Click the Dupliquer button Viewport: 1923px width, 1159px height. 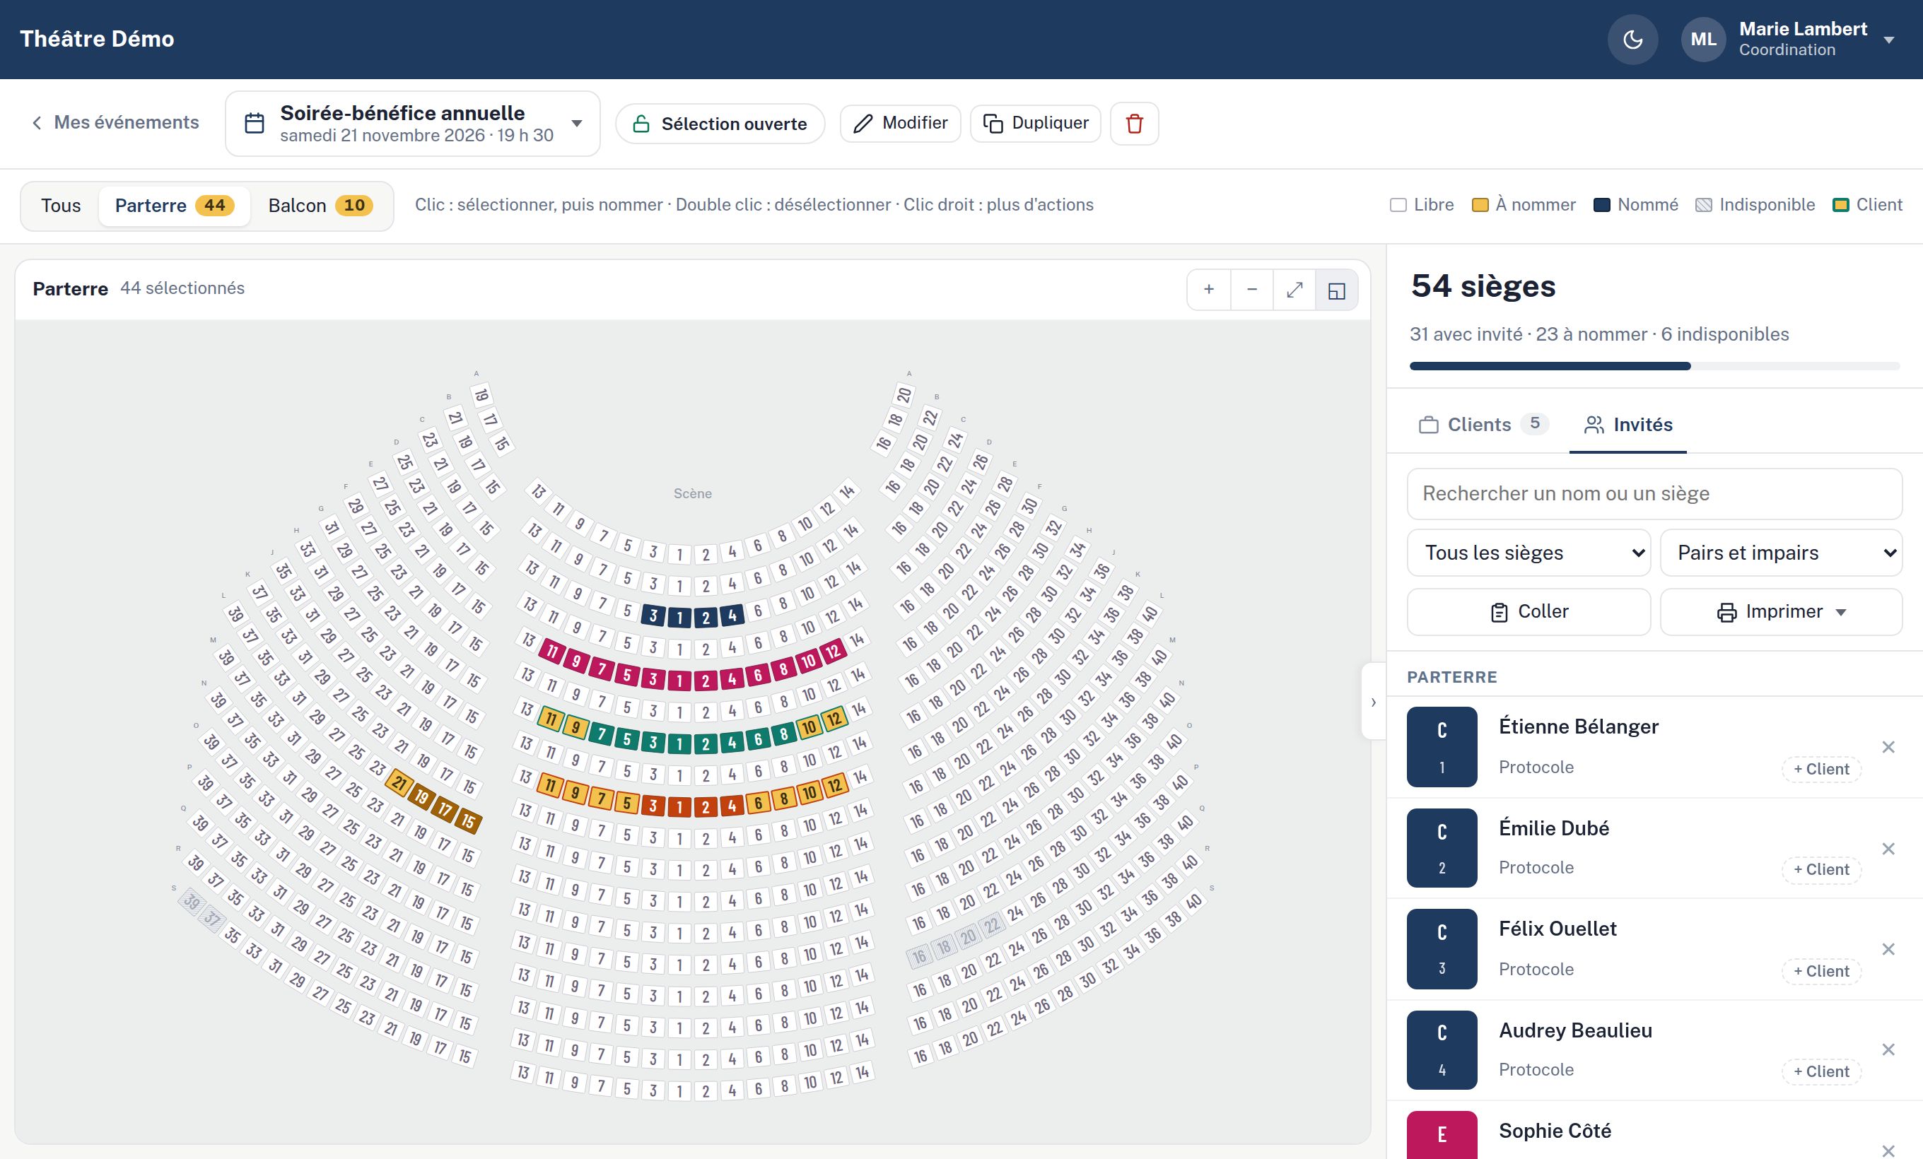[1035, 123]
